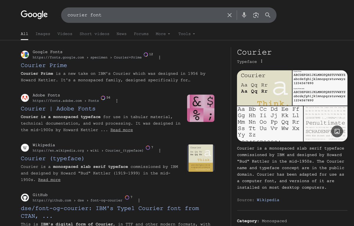
Task: Click the 'Category: Monospaced' line in panel
Action: [x=262, y=221]
